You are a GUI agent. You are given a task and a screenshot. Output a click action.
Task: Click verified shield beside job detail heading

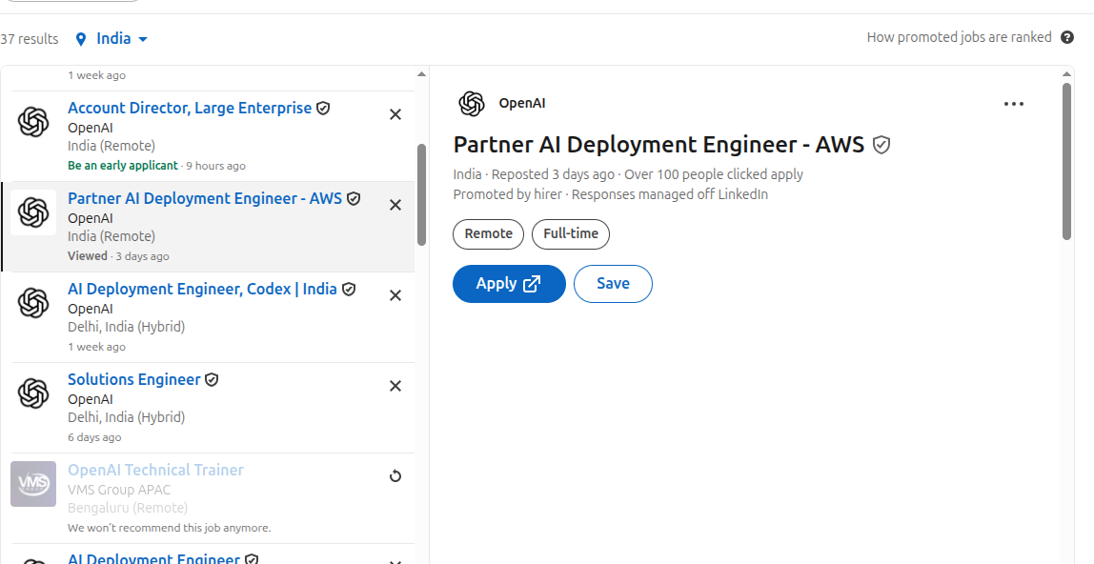coord(881,145)
